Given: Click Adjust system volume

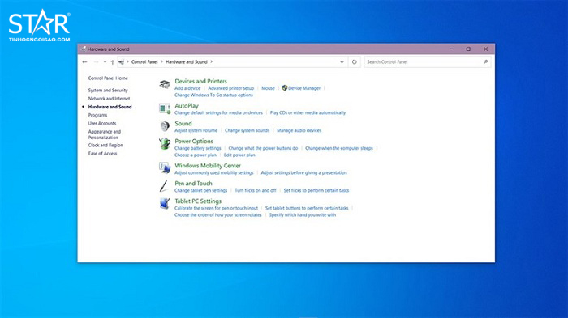Looking at the screenshot, I should [196, 130].
